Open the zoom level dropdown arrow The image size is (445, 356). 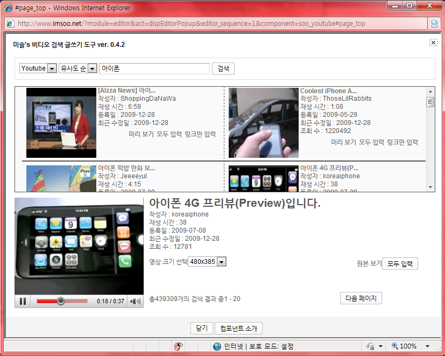click(x=427, y=346)
